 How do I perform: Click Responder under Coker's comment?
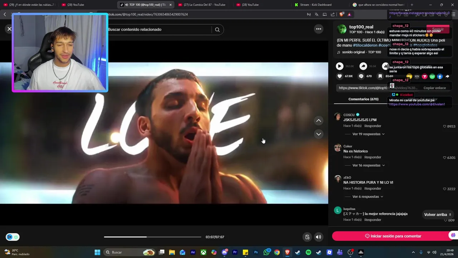372,157
